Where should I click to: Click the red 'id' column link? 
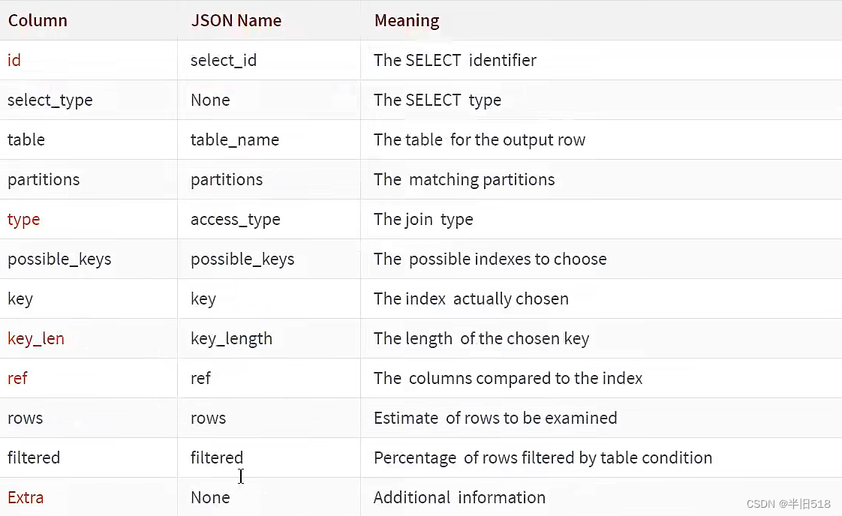[x=14, y=60]
